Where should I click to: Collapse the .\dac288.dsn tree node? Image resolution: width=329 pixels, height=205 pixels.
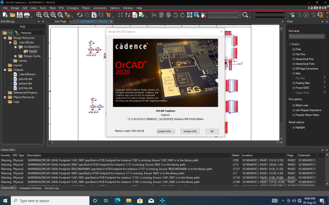tap(10, 42)
